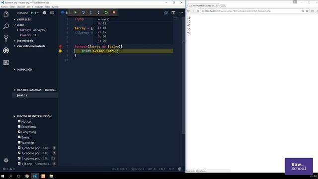Restart the debug session
Image resolution: width=318 pixels, height=179 pixels.
pos(106,12)
